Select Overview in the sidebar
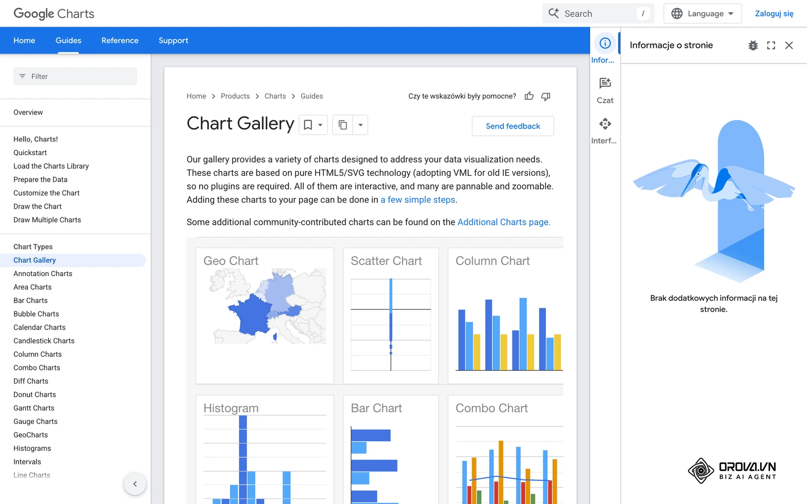 (28, 112)
